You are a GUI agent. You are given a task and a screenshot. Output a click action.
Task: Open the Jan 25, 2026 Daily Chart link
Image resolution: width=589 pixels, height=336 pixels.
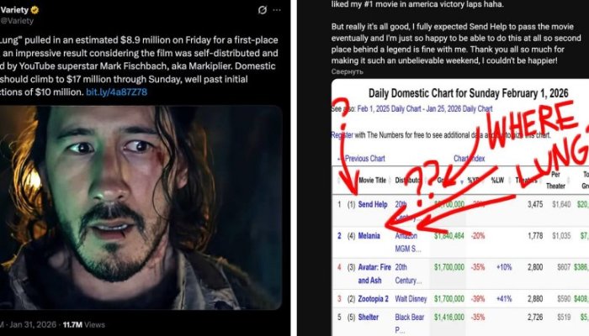click(459, 108)
